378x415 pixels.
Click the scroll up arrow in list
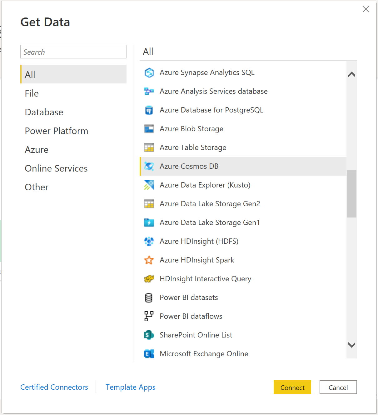point(352,74)
